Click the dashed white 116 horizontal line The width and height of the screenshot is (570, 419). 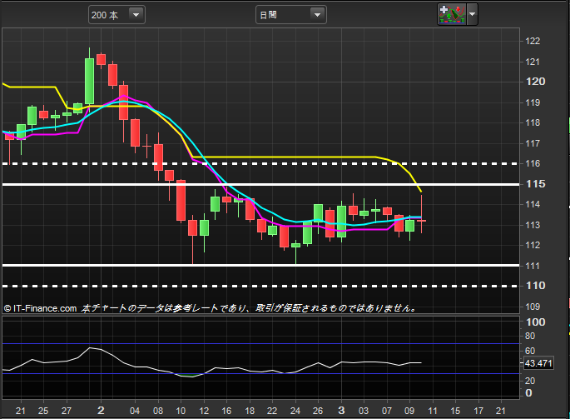tap(260, 164)
